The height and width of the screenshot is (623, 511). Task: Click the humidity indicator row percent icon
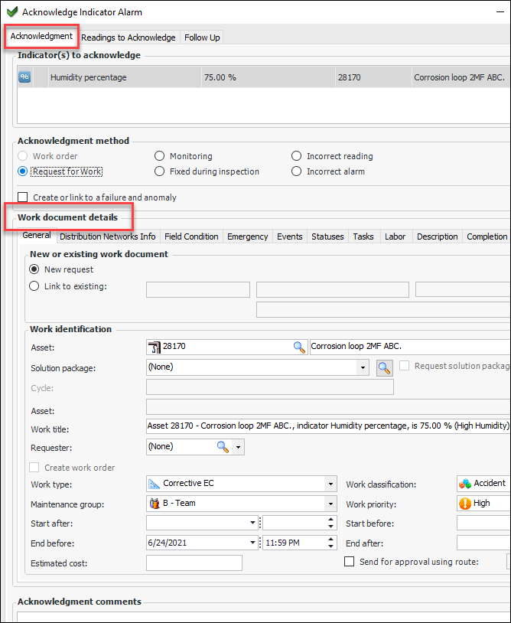tap(24, 77)
